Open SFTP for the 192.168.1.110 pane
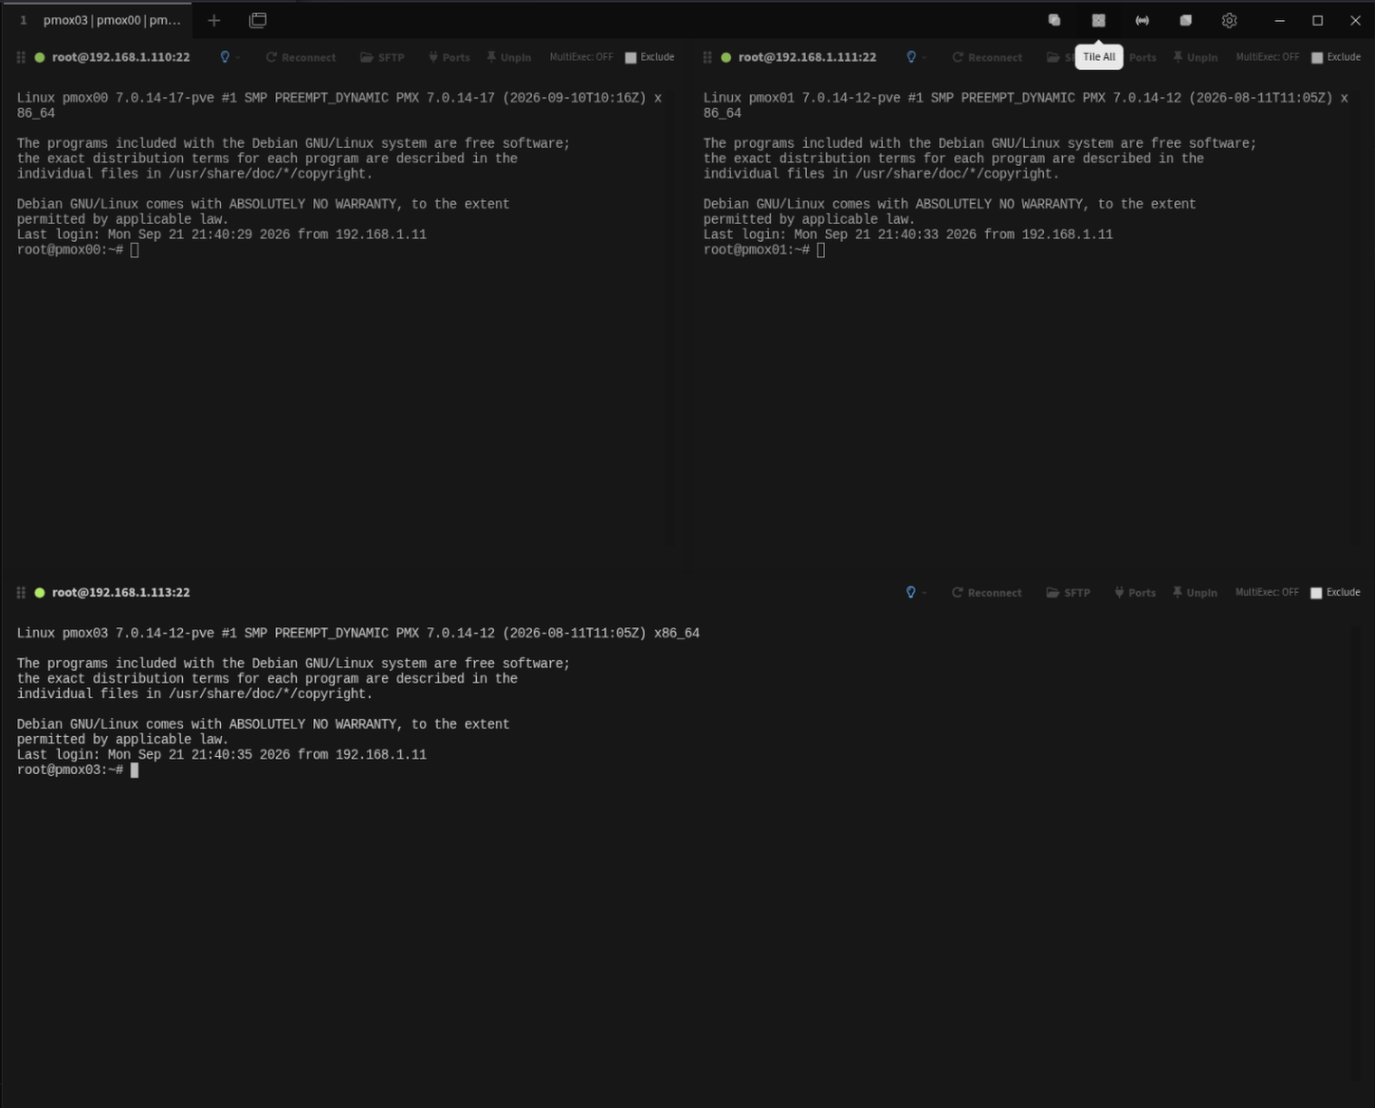Viewport: 1375px width, 1108px height. (x=382, y=57)
